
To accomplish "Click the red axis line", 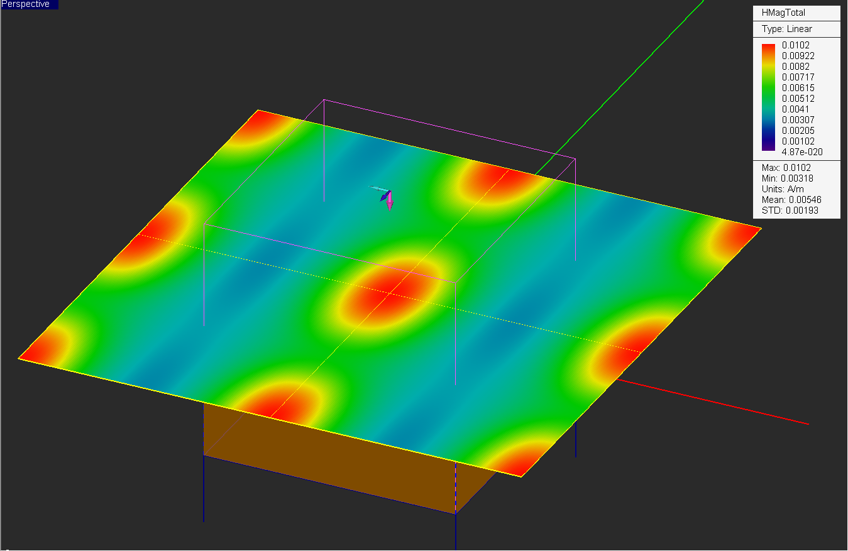I will point(713,401).
